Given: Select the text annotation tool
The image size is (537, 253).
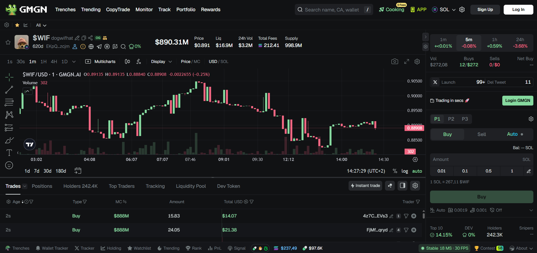Looking at the screenshot, I should (9, 153).
